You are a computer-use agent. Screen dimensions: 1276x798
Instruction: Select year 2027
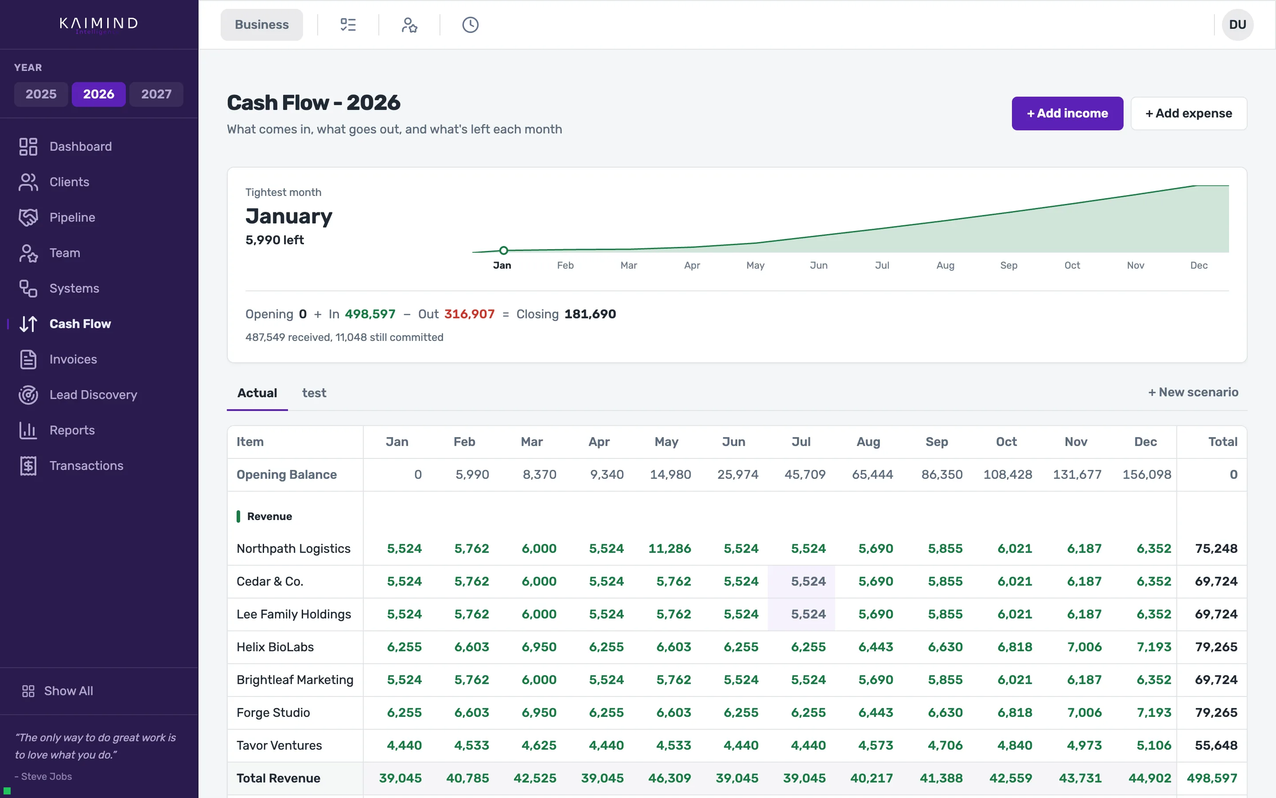point(156,94)
